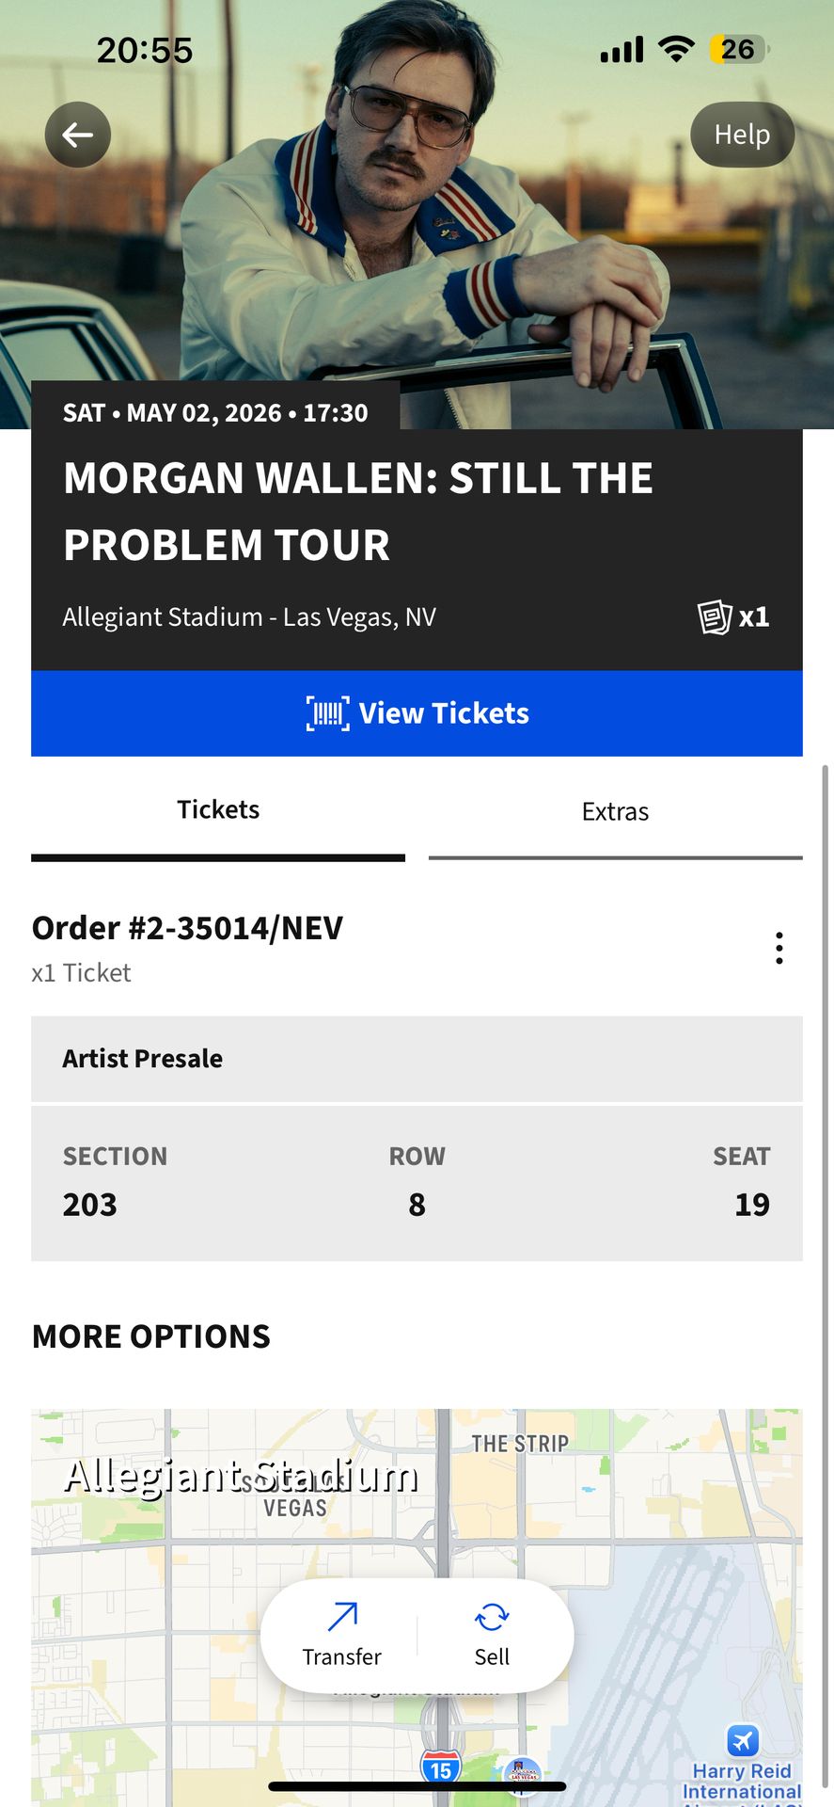Tap the Interstate 15 shield on map
This screenshot has height=1807, width=834.
click(440, 1768)
